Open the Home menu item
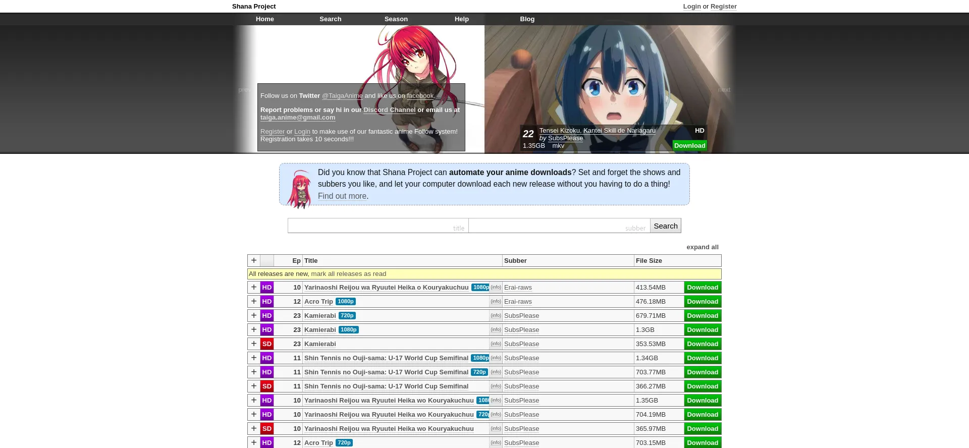The image size is (969, 448). point(265,19)
